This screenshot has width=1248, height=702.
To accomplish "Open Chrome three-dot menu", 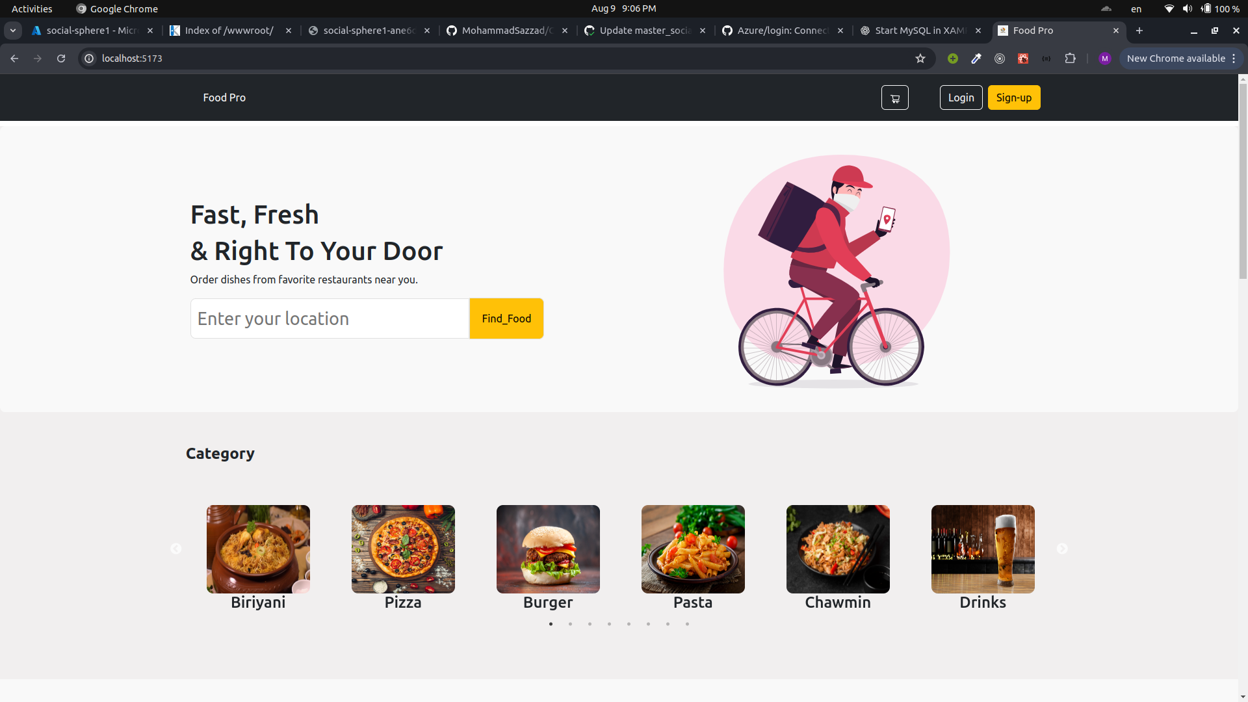I will click(x=1234, y=58).
